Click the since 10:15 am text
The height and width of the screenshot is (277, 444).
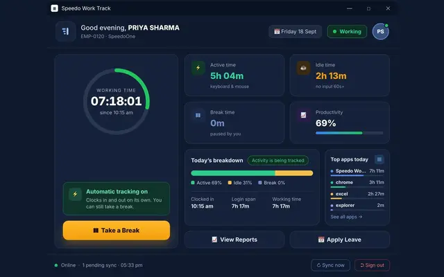116,112
